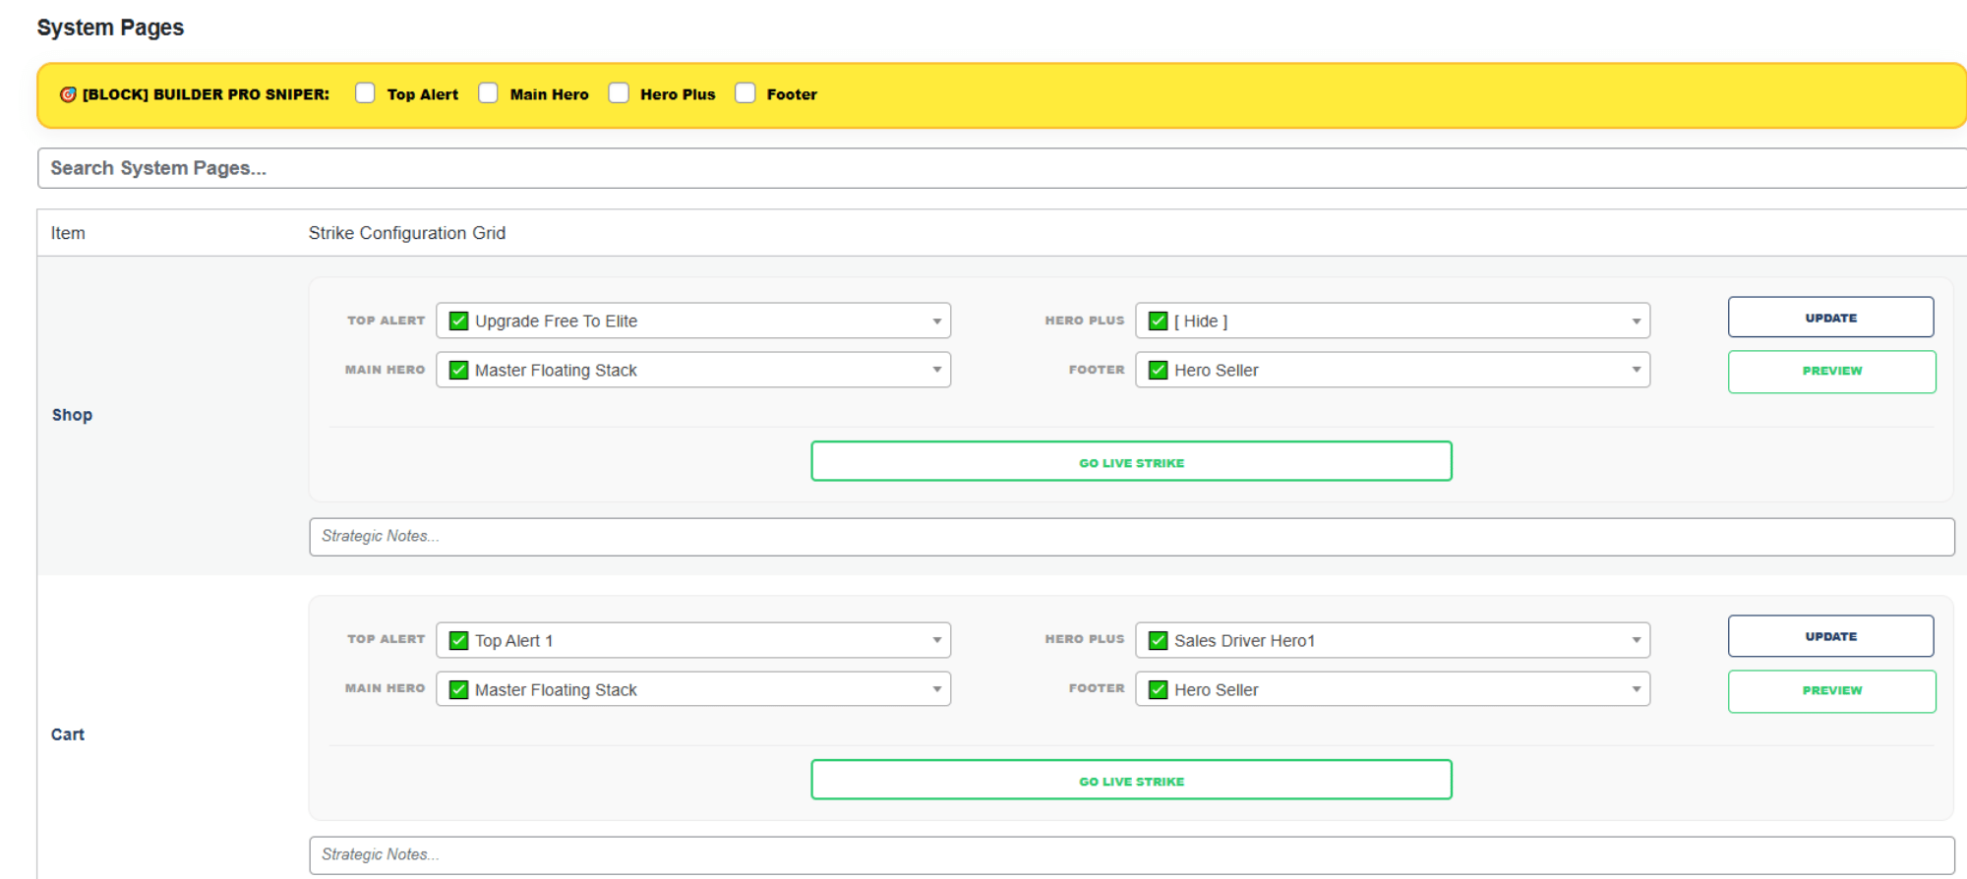
Task: Click the Search System Pages field
Action: click(x=1001, y=168)
